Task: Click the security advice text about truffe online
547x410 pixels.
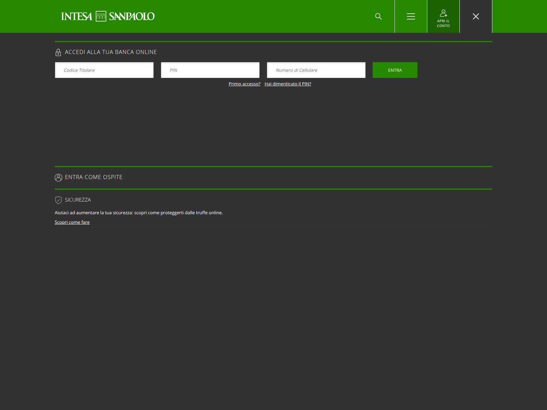Action: [138, 213]
